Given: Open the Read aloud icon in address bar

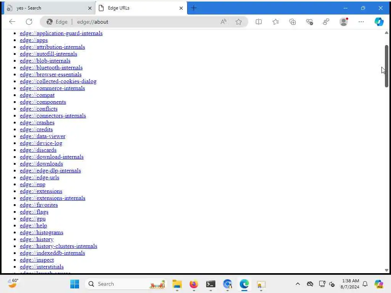Looking at the screenshot, I should tap(223, 22).
